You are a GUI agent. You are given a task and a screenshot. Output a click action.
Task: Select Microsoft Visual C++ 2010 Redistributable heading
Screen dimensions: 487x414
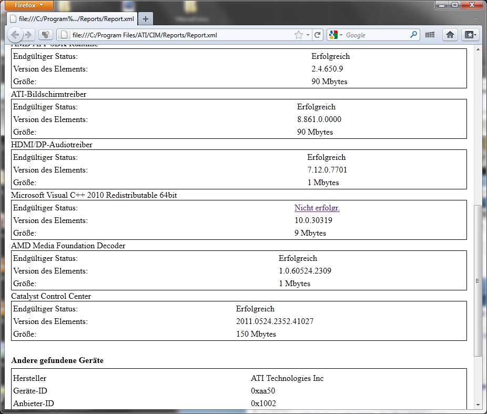(x=94, y=195)
